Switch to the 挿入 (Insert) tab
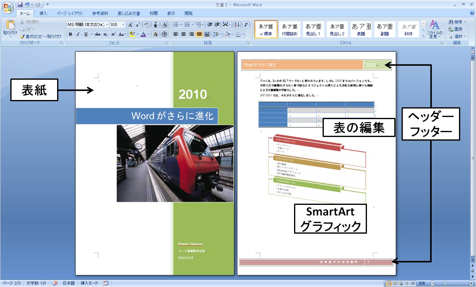This screenshot has height=287, width=476. click(43, 13)
